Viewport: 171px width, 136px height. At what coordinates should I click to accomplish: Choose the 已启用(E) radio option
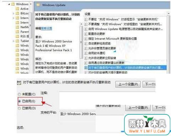(x=20, y=101)
